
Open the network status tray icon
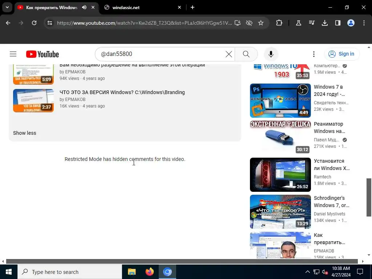point(316,272)
